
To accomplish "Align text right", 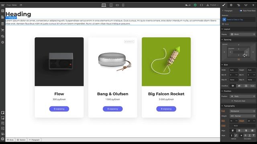I will point(246,131).
